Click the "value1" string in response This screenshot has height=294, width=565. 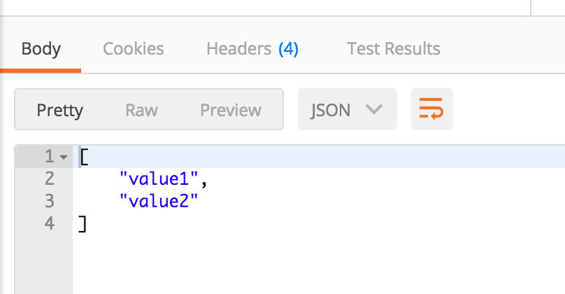click(159, 178)
